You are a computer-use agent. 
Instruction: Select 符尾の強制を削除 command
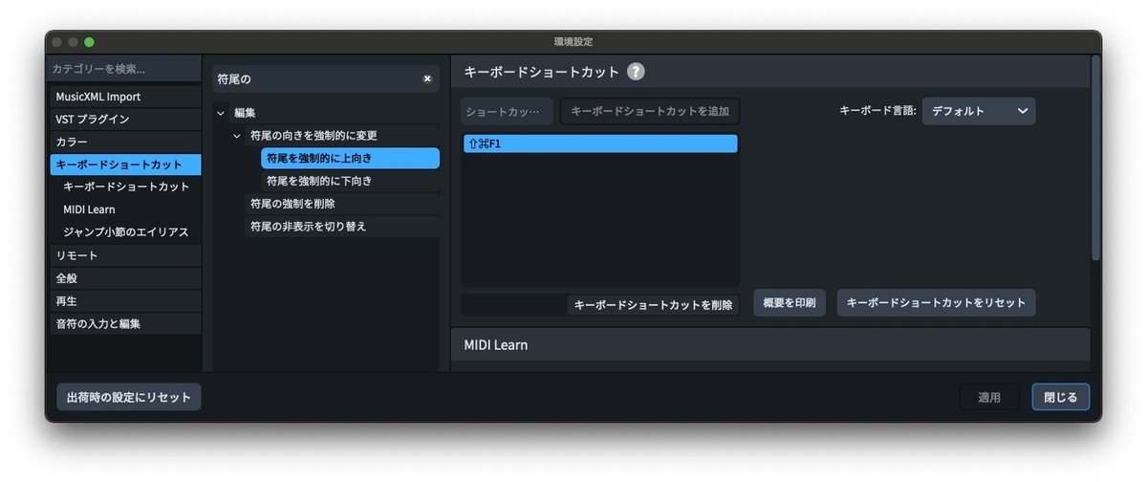[x=342, y=204]
